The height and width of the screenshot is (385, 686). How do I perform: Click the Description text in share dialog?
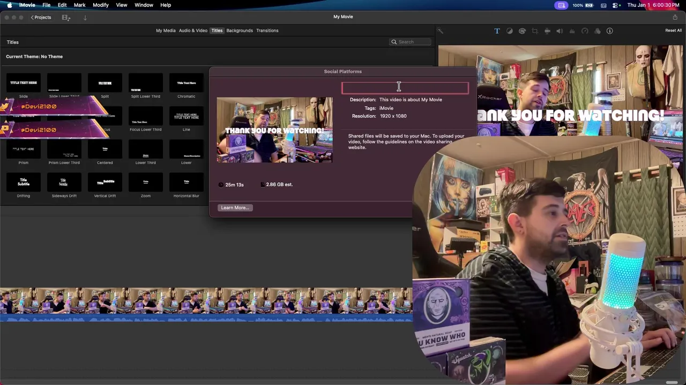[x=411, y=99]
